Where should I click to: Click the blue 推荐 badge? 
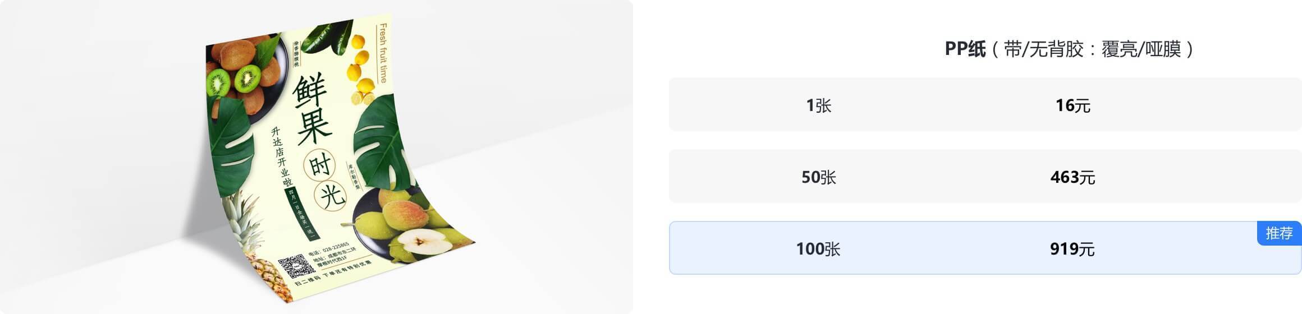click(x=1279, y=233)
